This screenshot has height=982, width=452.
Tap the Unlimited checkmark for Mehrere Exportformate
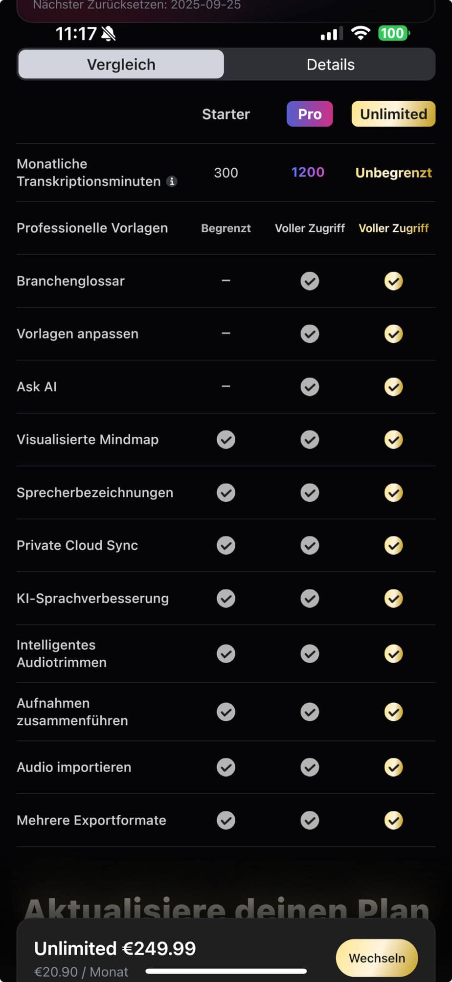393,820
